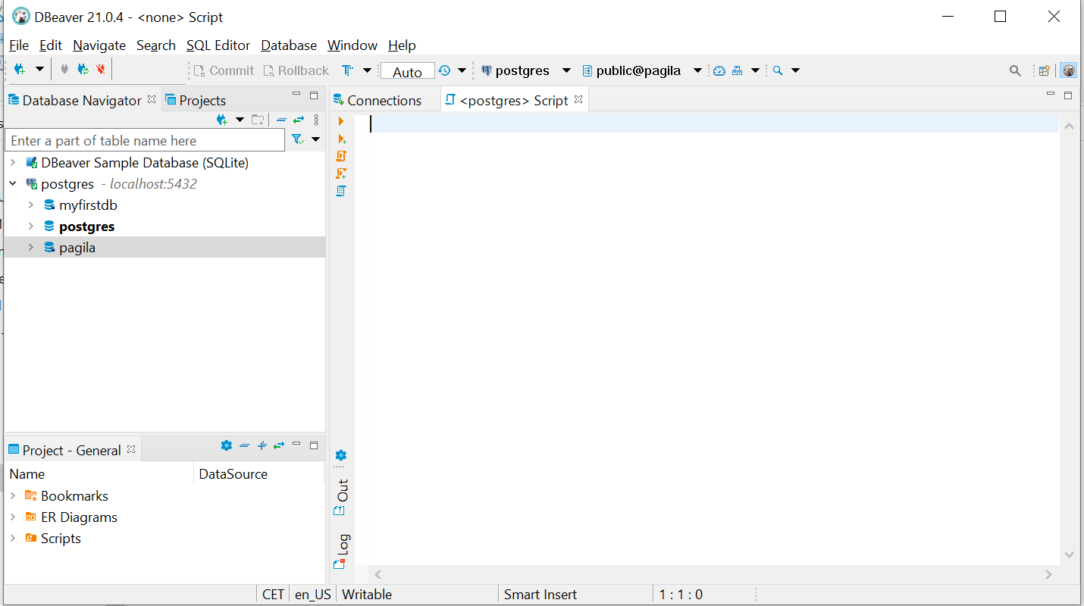Click the red Disconnect plug icon

point(101,70)
